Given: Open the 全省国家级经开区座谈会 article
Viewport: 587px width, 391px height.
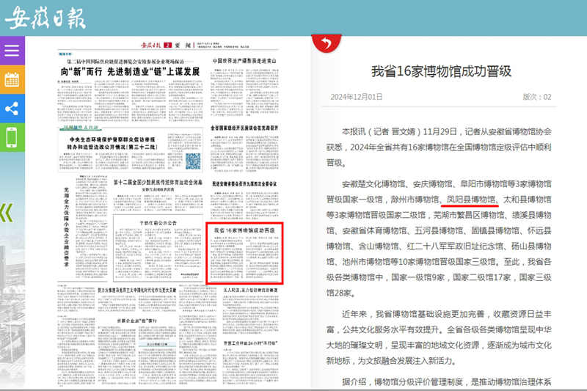Looking at the screenshot, I should 244,128.
